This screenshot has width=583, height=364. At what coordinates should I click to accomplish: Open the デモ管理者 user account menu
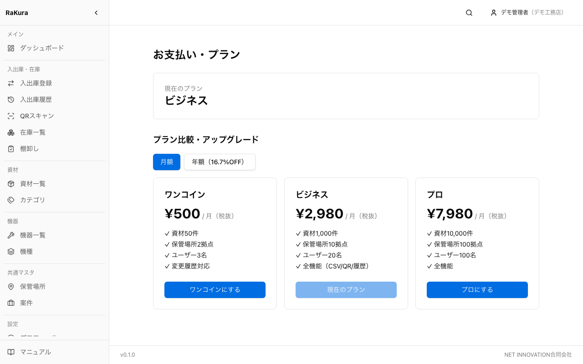(x=527, y=13)
